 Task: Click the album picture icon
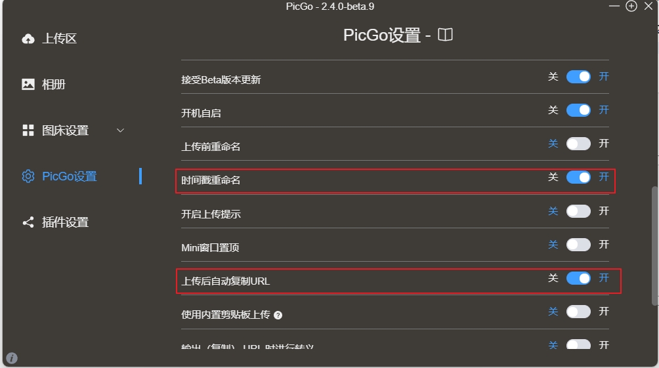[x=28, y=85]
